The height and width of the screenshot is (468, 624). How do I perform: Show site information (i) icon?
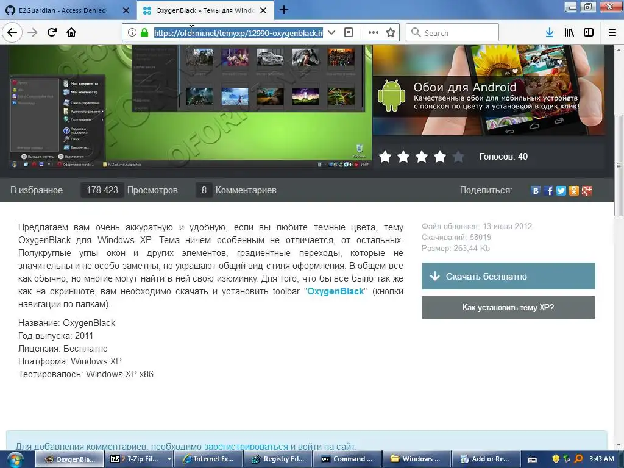coord(132,33)
